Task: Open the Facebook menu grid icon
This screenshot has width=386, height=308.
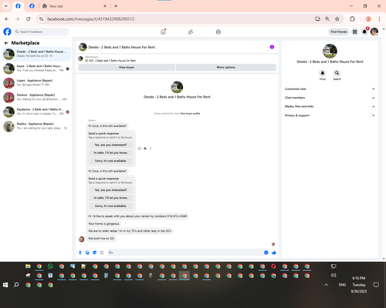Action: pyautogui.click(x=355, y=32)
